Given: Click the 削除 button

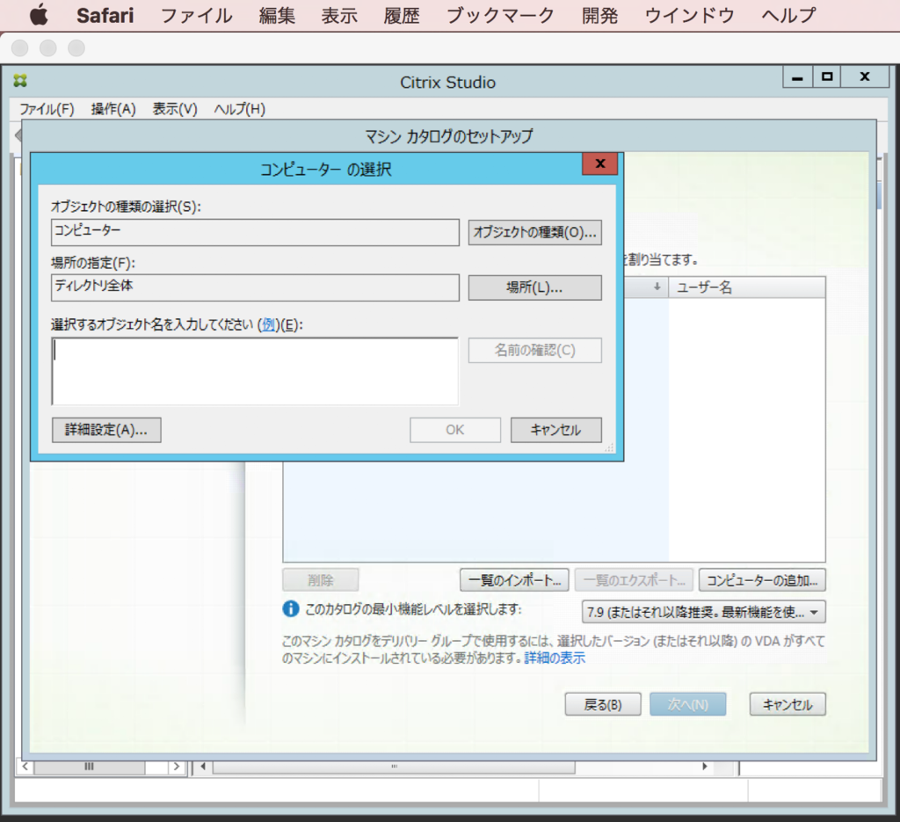Looking at the screenshot, I should [x=320, y=579].
